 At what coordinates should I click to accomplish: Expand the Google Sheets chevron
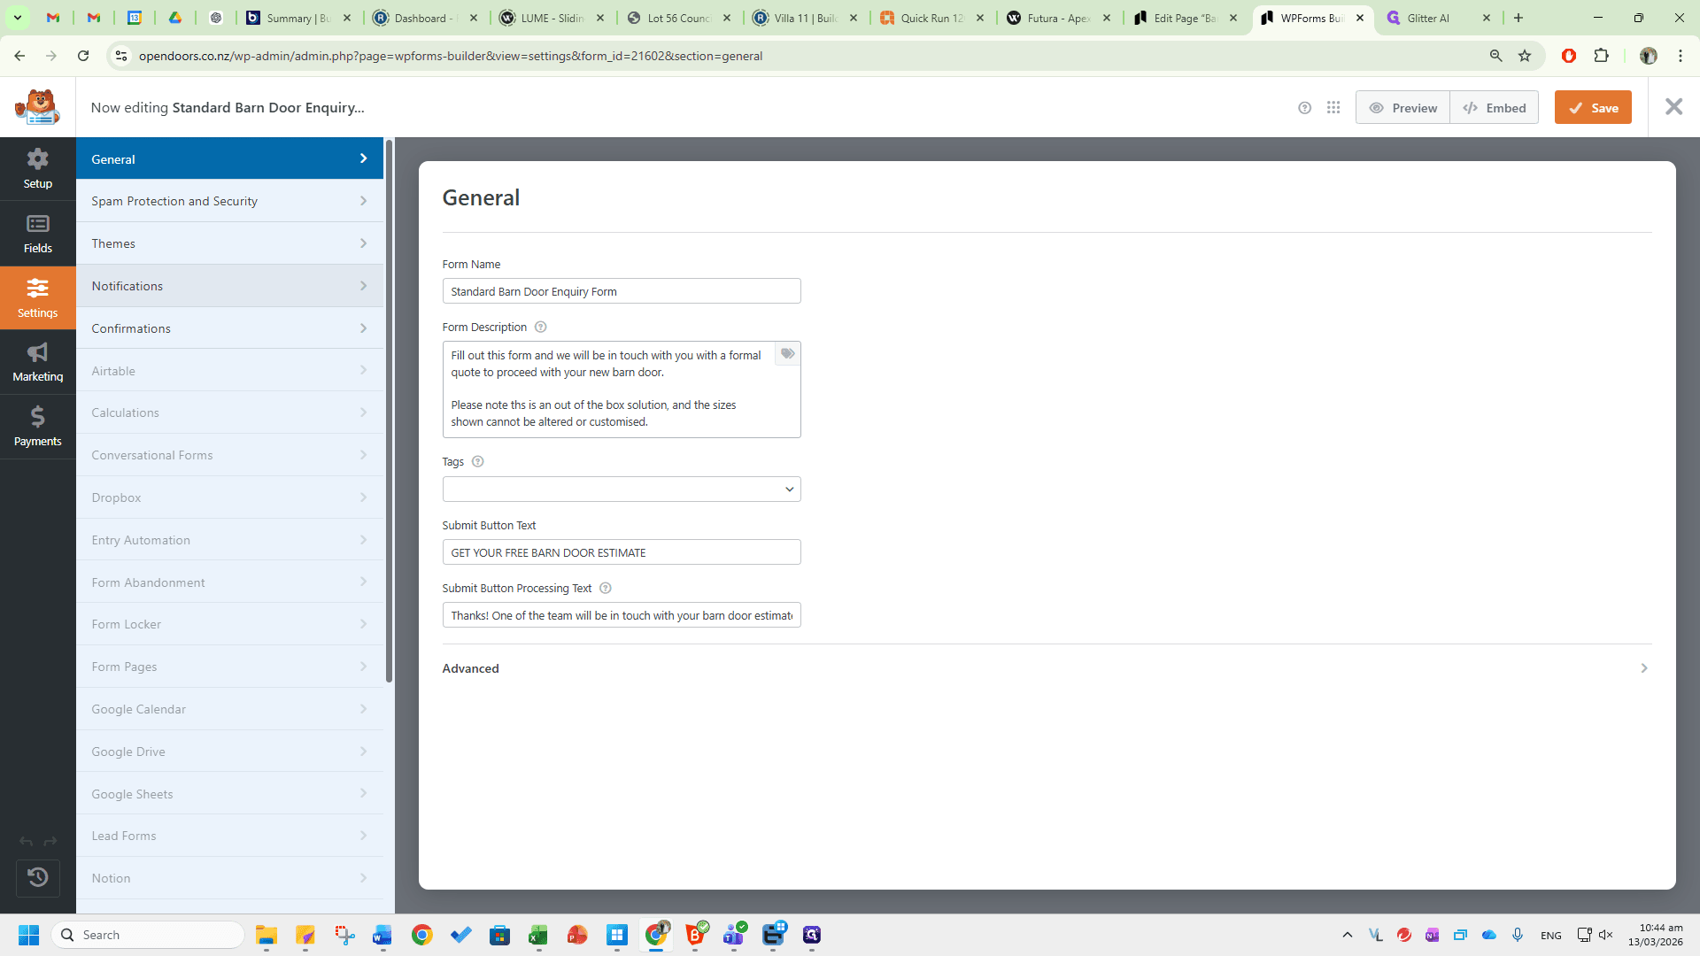point(363,794)
